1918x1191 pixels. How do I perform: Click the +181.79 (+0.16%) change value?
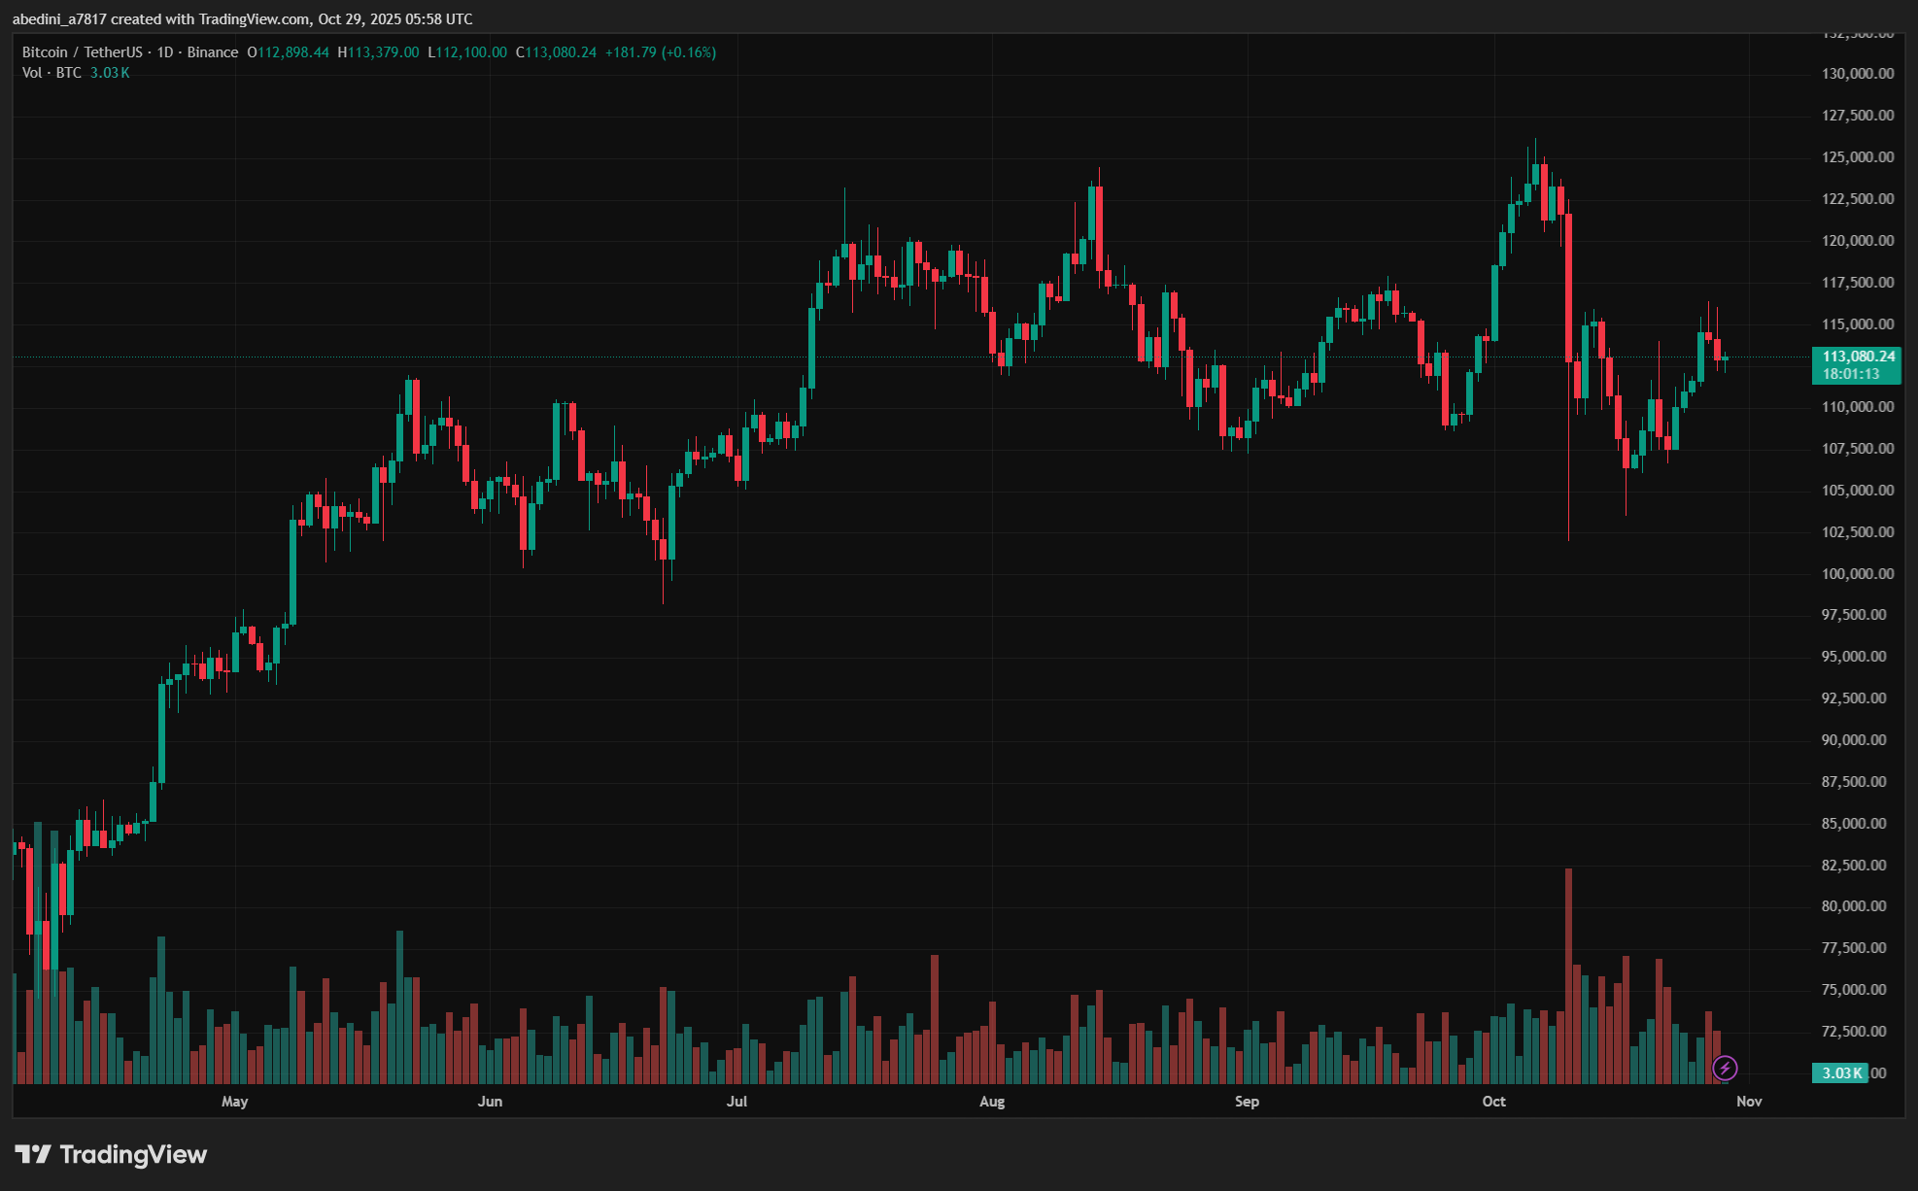tap(660, 52)
